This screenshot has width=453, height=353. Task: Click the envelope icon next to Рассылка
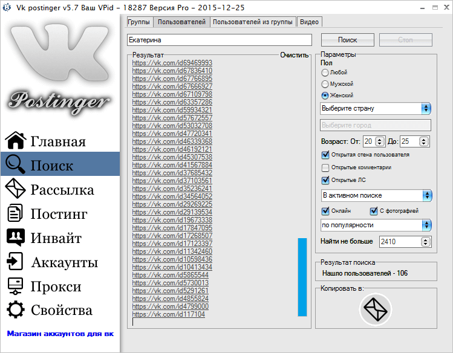(x=15, y=189)
